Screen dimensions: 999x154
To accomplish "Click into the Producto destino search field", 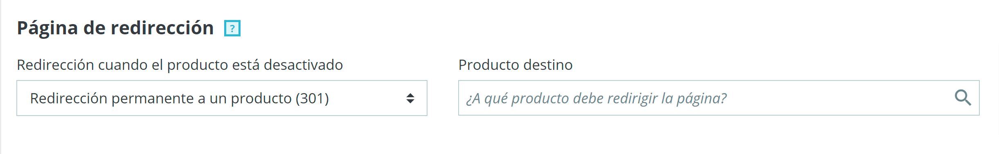I will pos(719,98).
